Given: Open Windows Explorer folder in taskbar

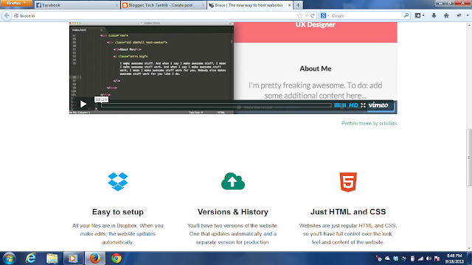Looking at the screenshot, I should tap(52, 258).
